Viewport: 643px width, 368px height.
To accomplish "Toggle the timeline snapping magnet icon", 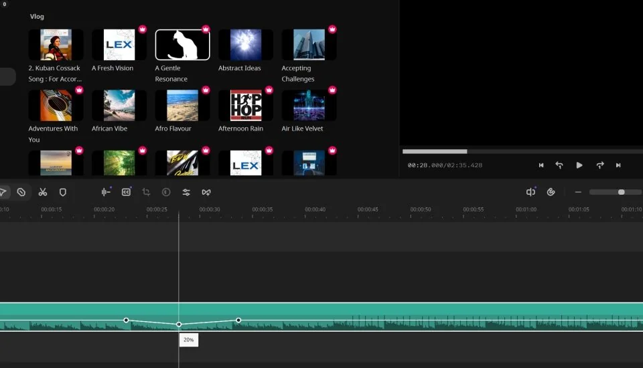I will (530, 192).
